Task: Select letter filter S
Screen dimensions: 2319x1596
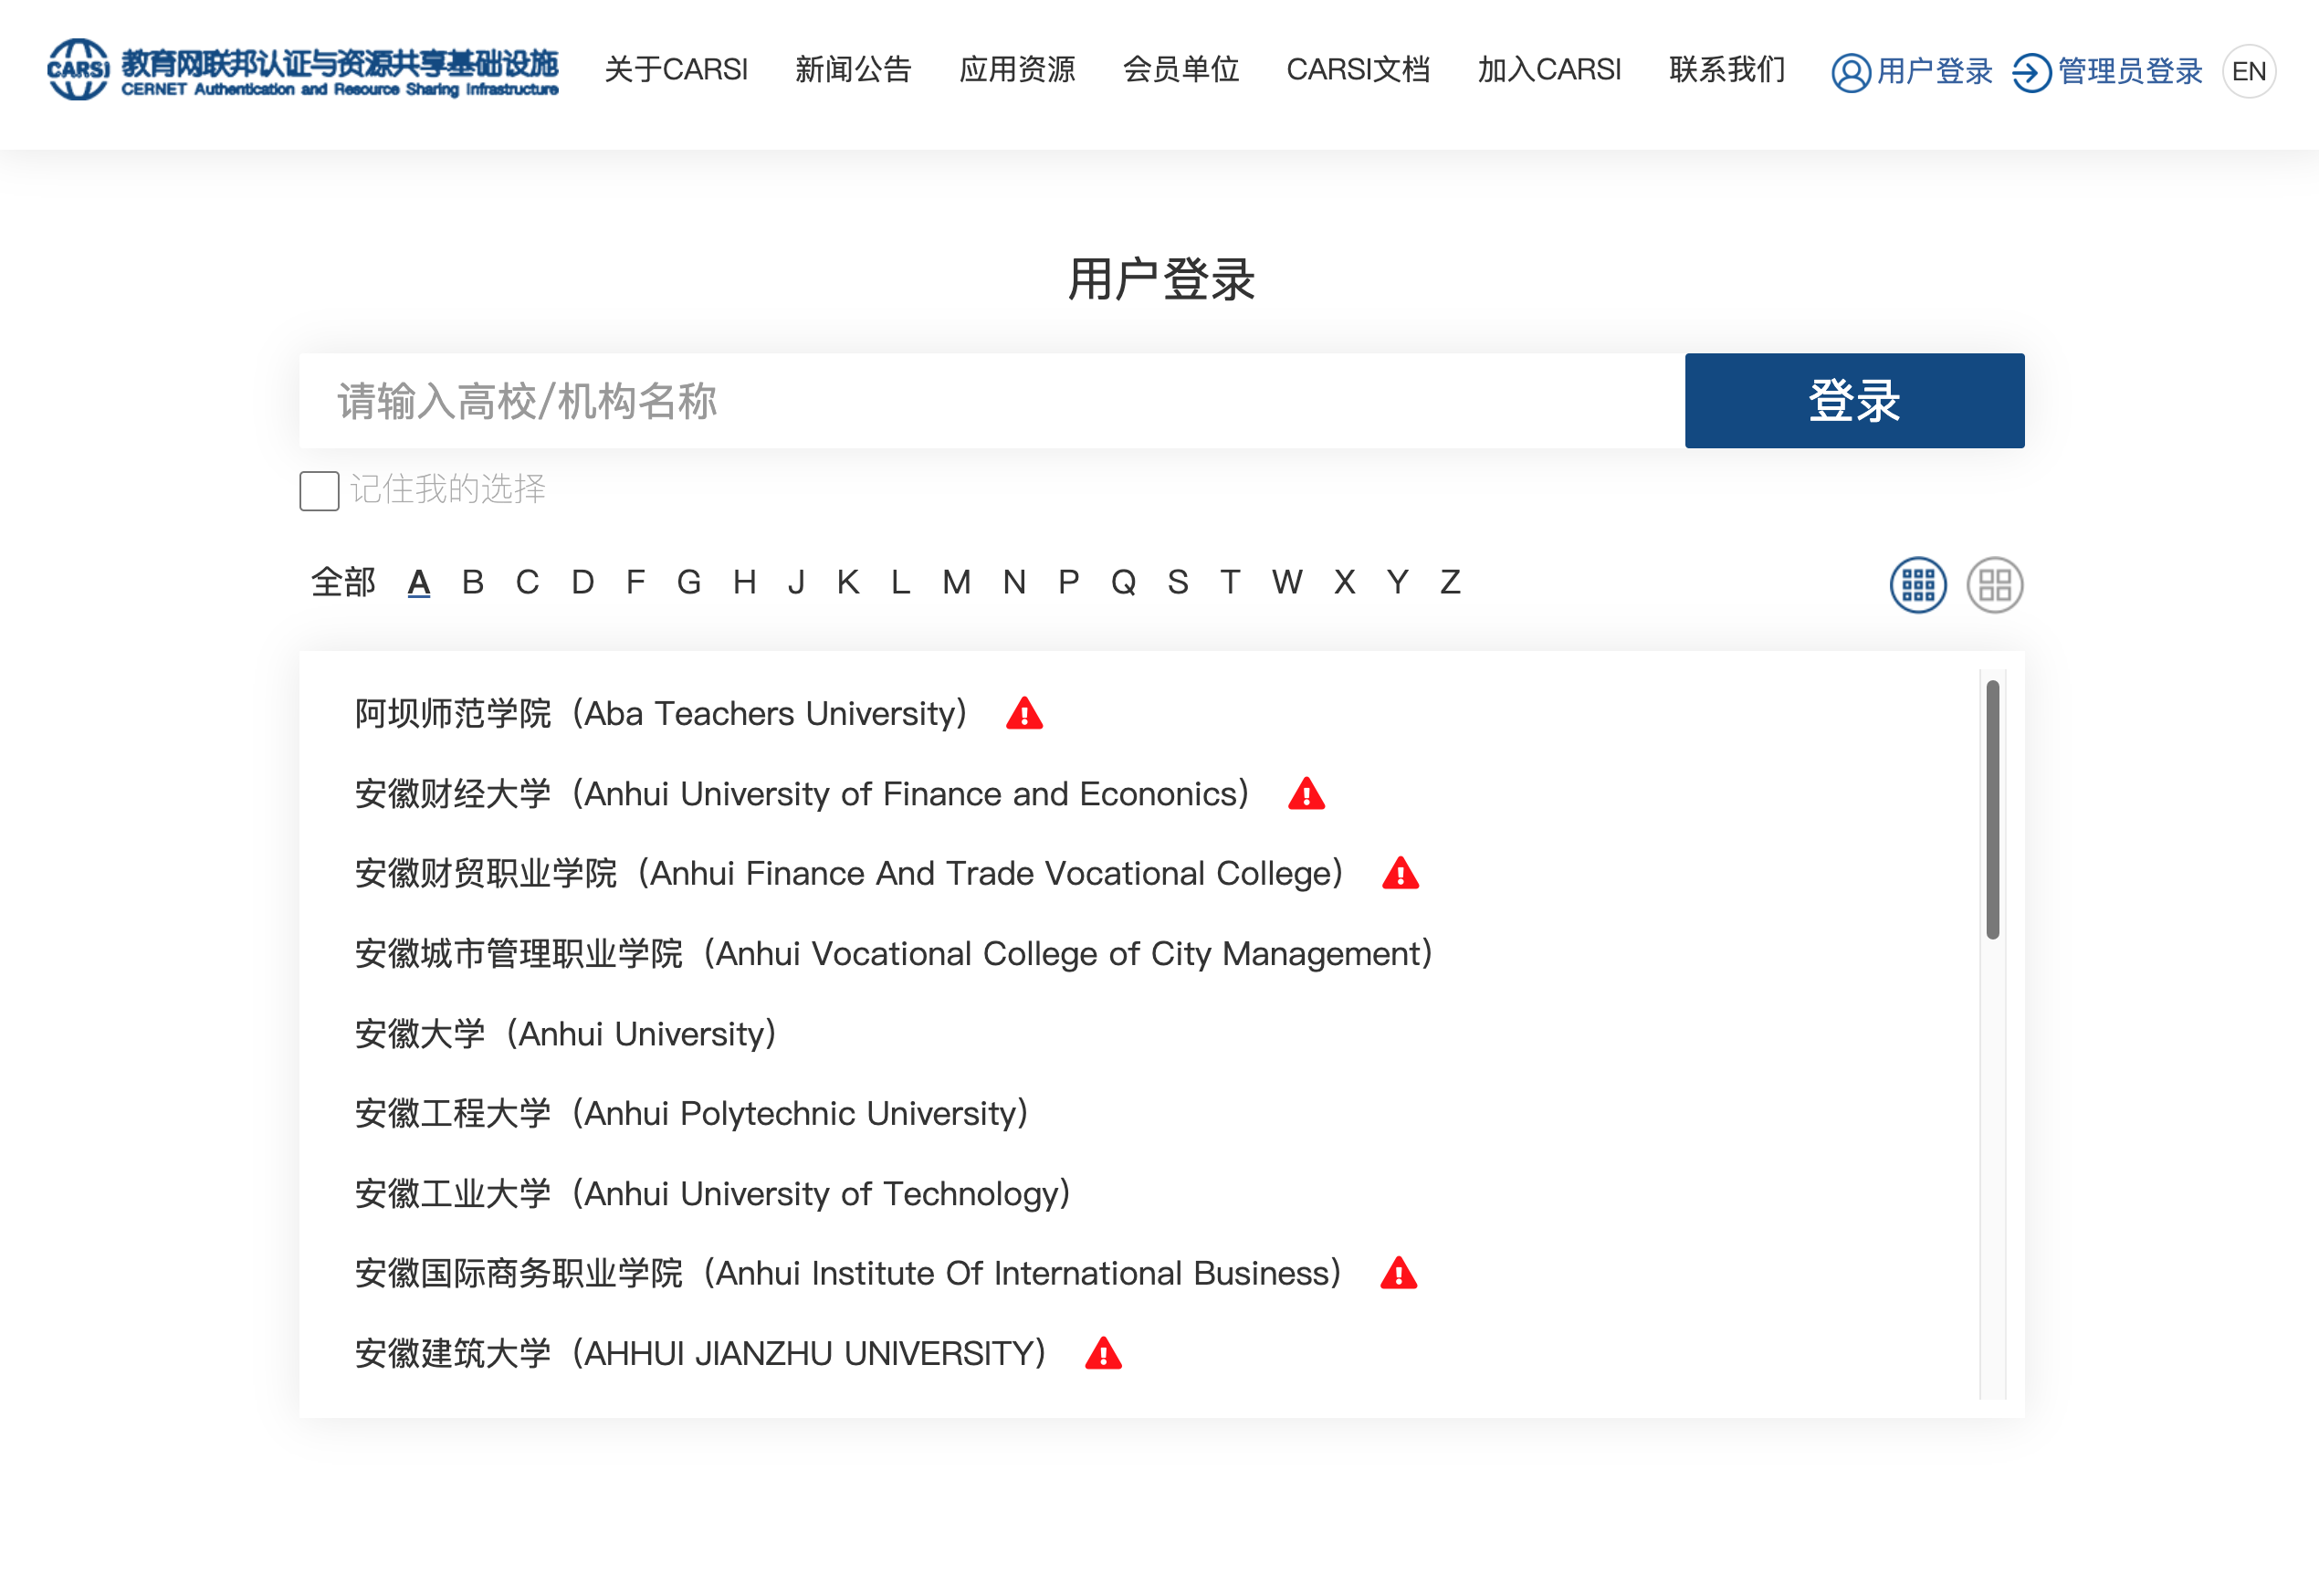Action: pyautogui.click(x=1178, y=582)
